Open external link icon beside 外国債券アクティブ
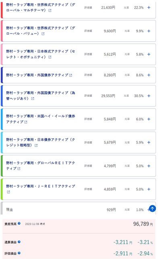 [x=71, y=75]
